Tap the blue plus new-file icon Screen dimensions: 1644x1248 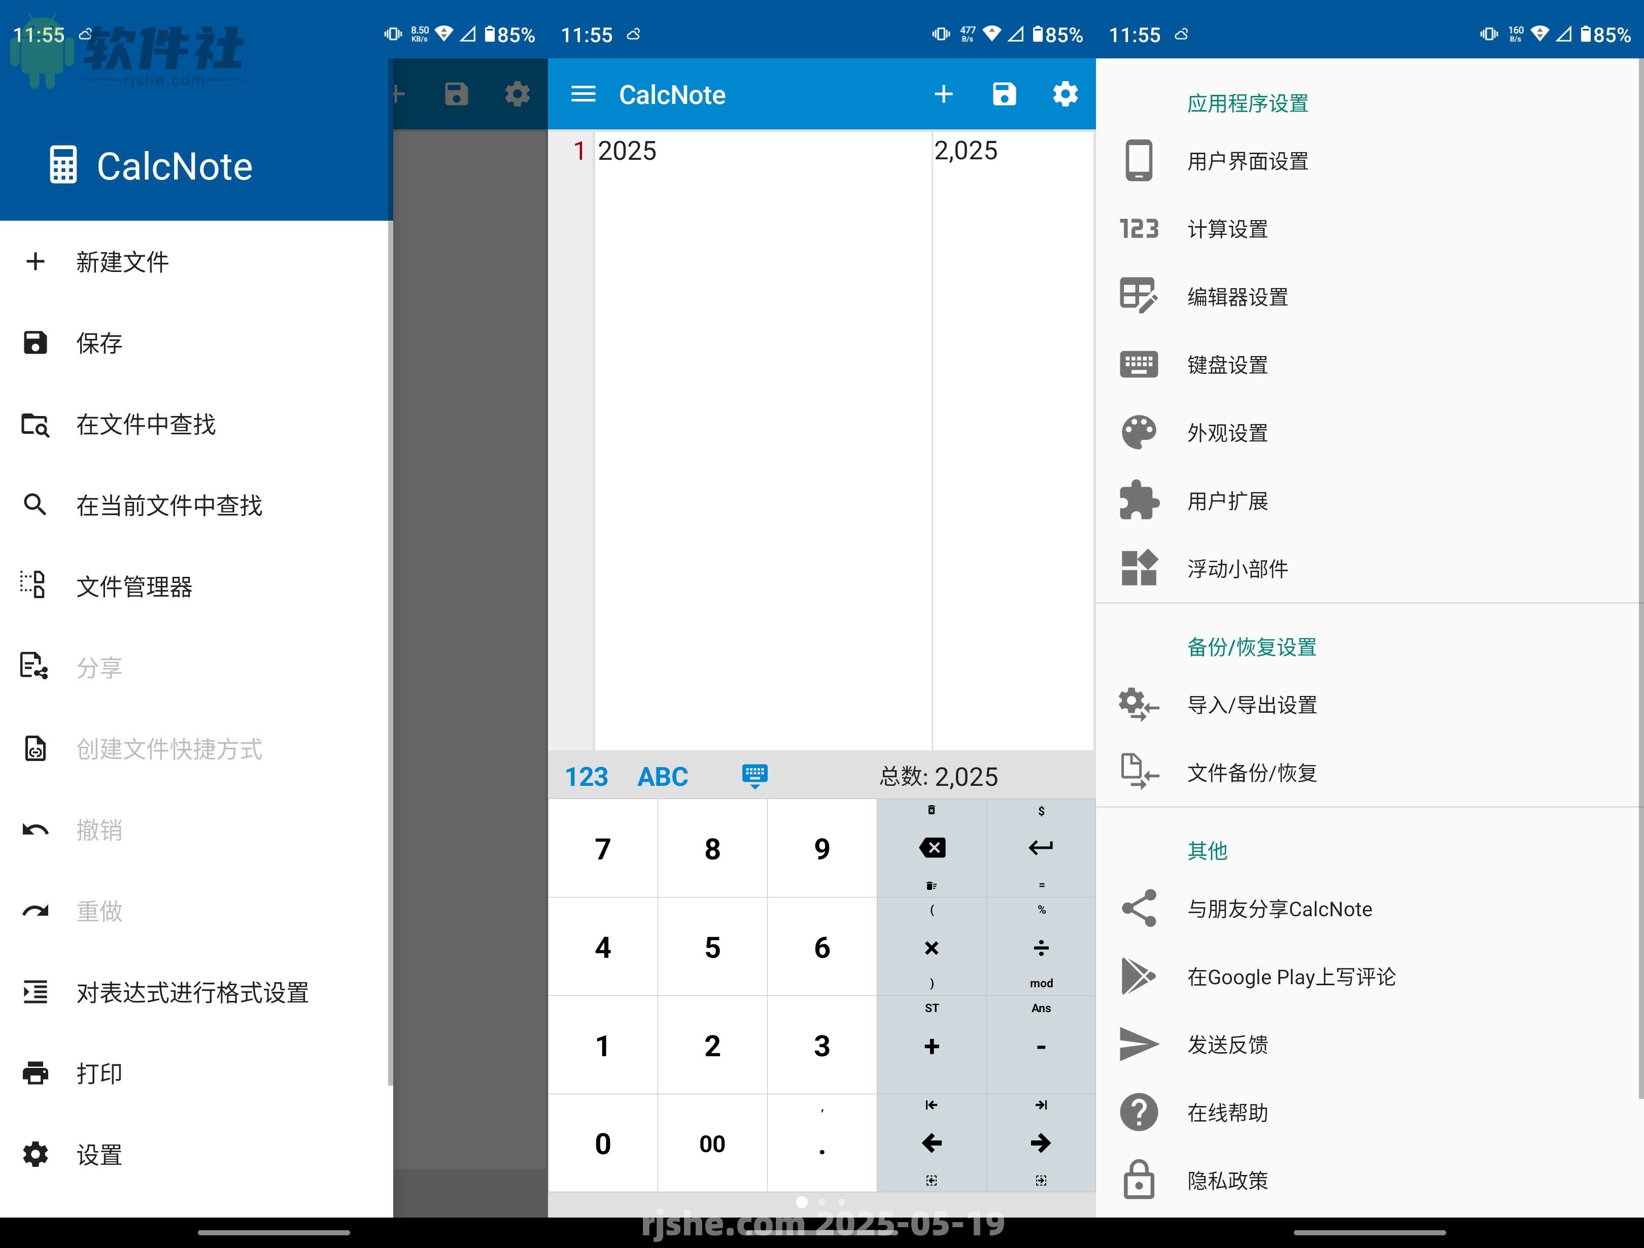943,94
